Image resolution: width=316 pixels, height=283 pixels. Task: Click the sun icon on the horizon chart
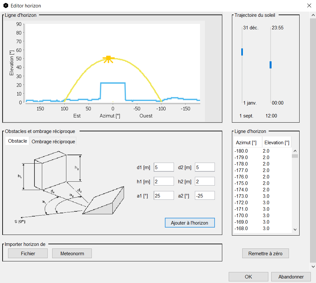click(x=109, y=59)
